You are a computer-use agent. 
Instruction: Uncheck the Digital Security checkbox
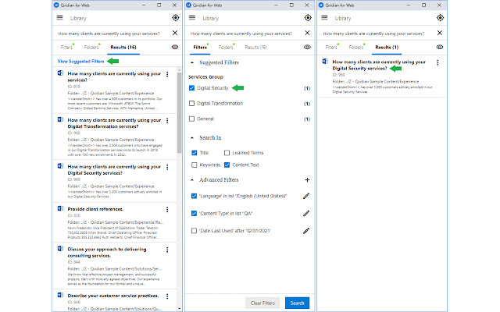click(x=191, y=88)
